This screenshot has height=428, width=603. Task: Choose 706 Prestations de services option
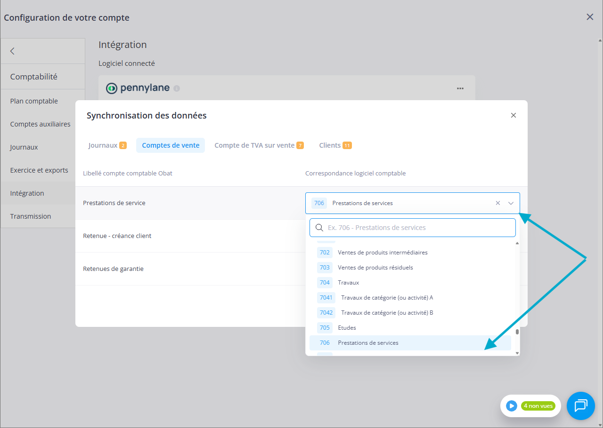click(x=367, y=343)
